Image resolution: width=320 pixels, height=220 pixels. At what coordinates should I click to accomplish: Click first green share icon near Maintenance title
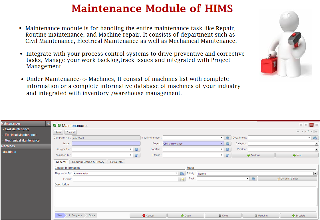pos(55,125)
